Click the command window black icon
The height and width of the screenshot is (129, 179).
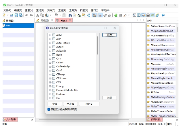(x=148, y=15)
